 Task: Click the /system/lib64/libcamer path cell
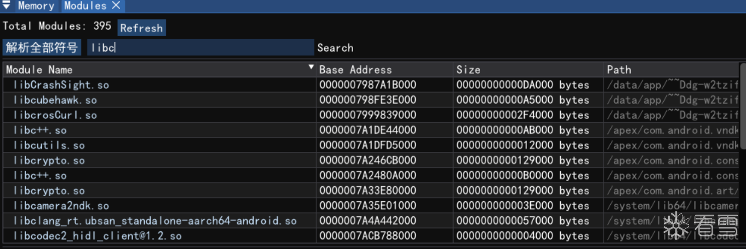(x=673, y=205)
